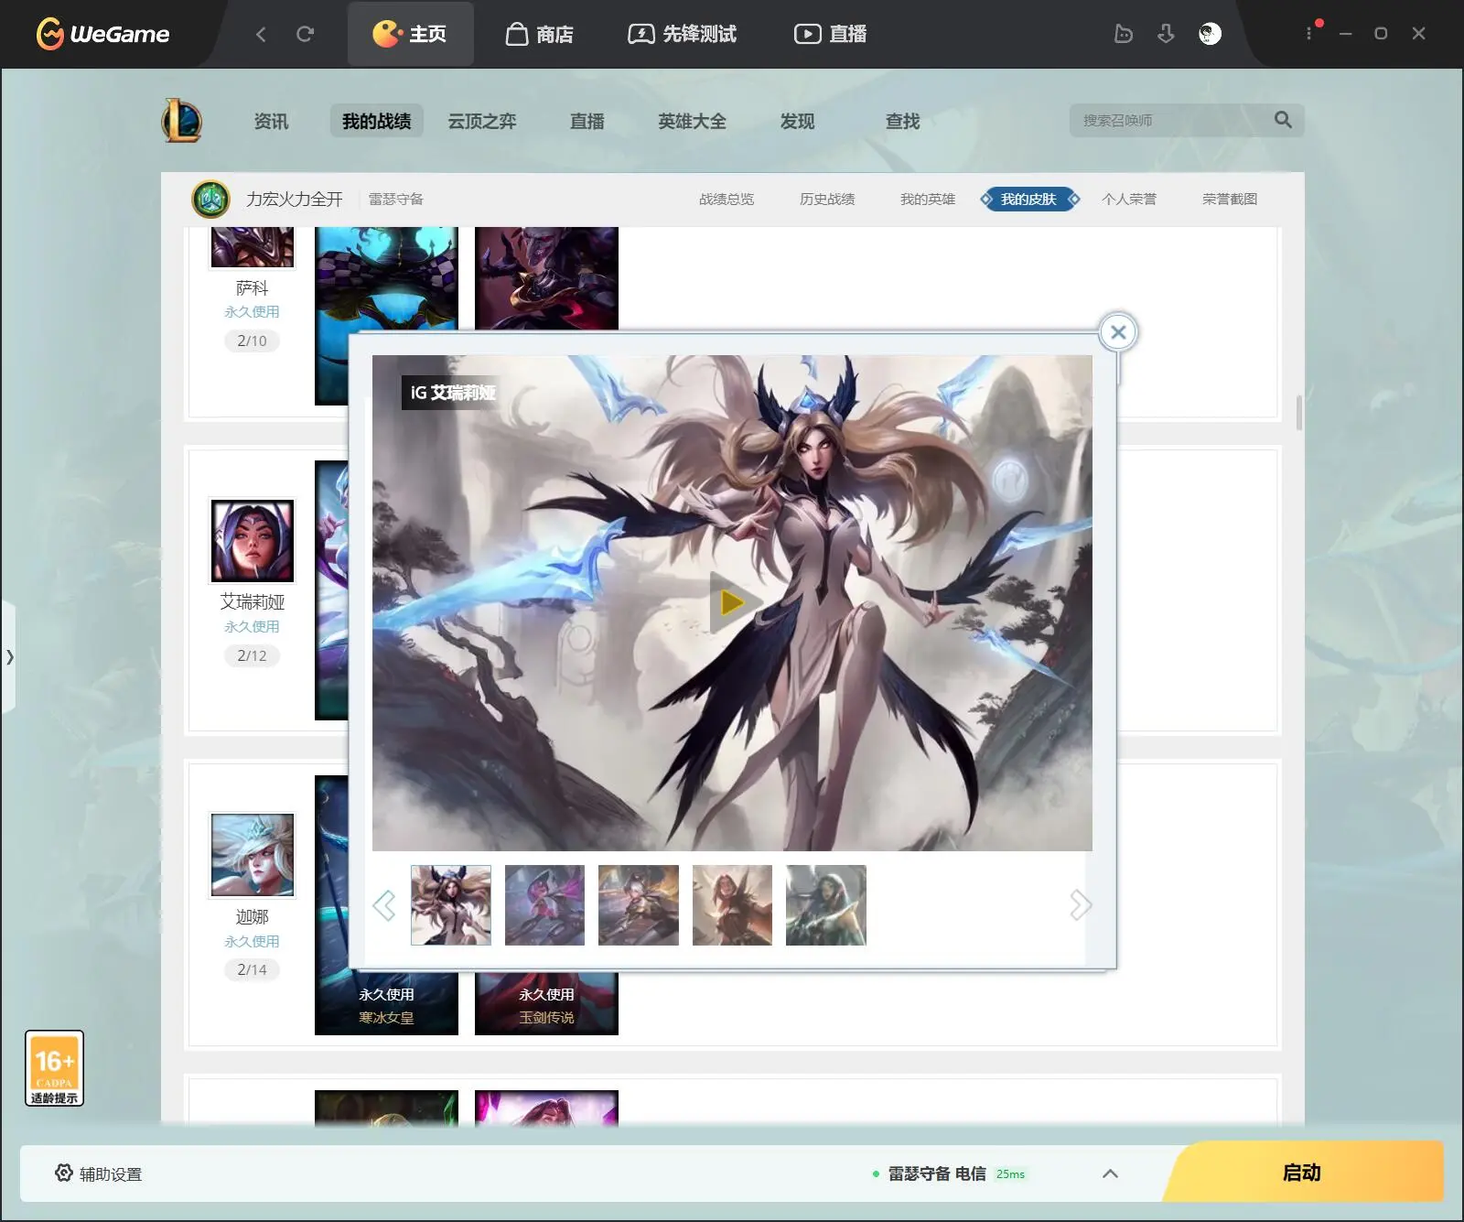Click the 萨科 champion portrait
Image resolution: width=1464 pixels, height=1222 pixels.
pos(253,247)
